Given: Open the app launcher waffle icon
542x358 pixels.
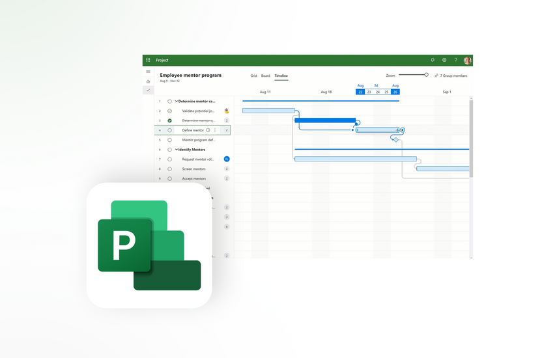Looking at the screenshot, I should coord(148,60).
